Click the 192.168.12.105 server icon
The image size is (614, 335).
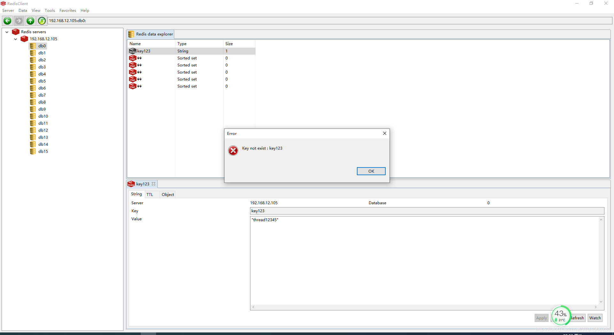(x=24, y=39)
